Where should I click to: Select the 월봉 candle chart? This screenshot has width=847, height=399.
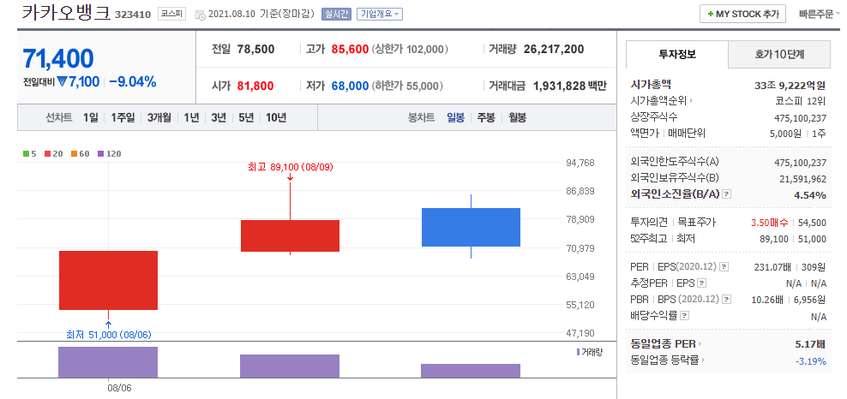(x=517, y=117)
